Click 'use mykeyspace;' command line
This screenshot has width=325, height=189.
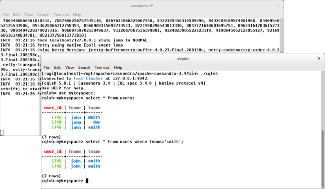click(68, 93)
